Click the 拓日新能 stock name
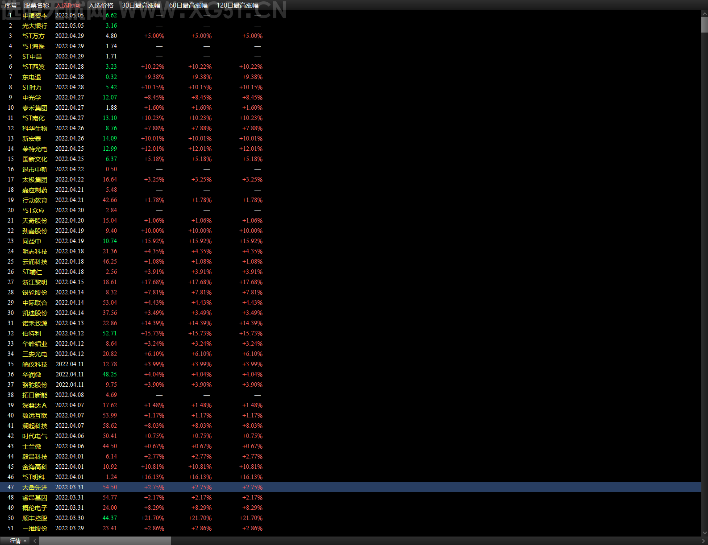This screenshot has width=708, height=545. pyautogui.click(x=35, y=395)
